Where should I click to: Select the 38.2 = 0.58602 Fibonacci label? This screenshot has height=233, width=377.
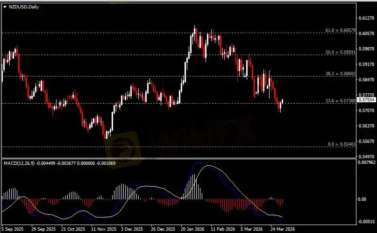pos(340,74)
